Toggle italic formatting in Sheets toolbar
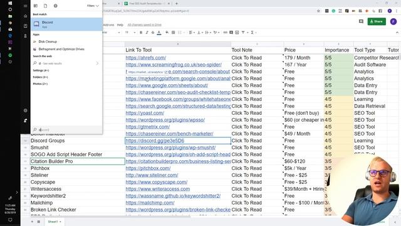 tap(147, 33)
